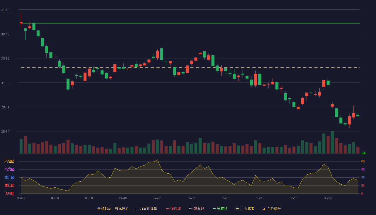Image resolution: width=376 pixels, height=215 pixels.
Task: Click the 31.88 price axis label
Action: [x=5, y=83]
